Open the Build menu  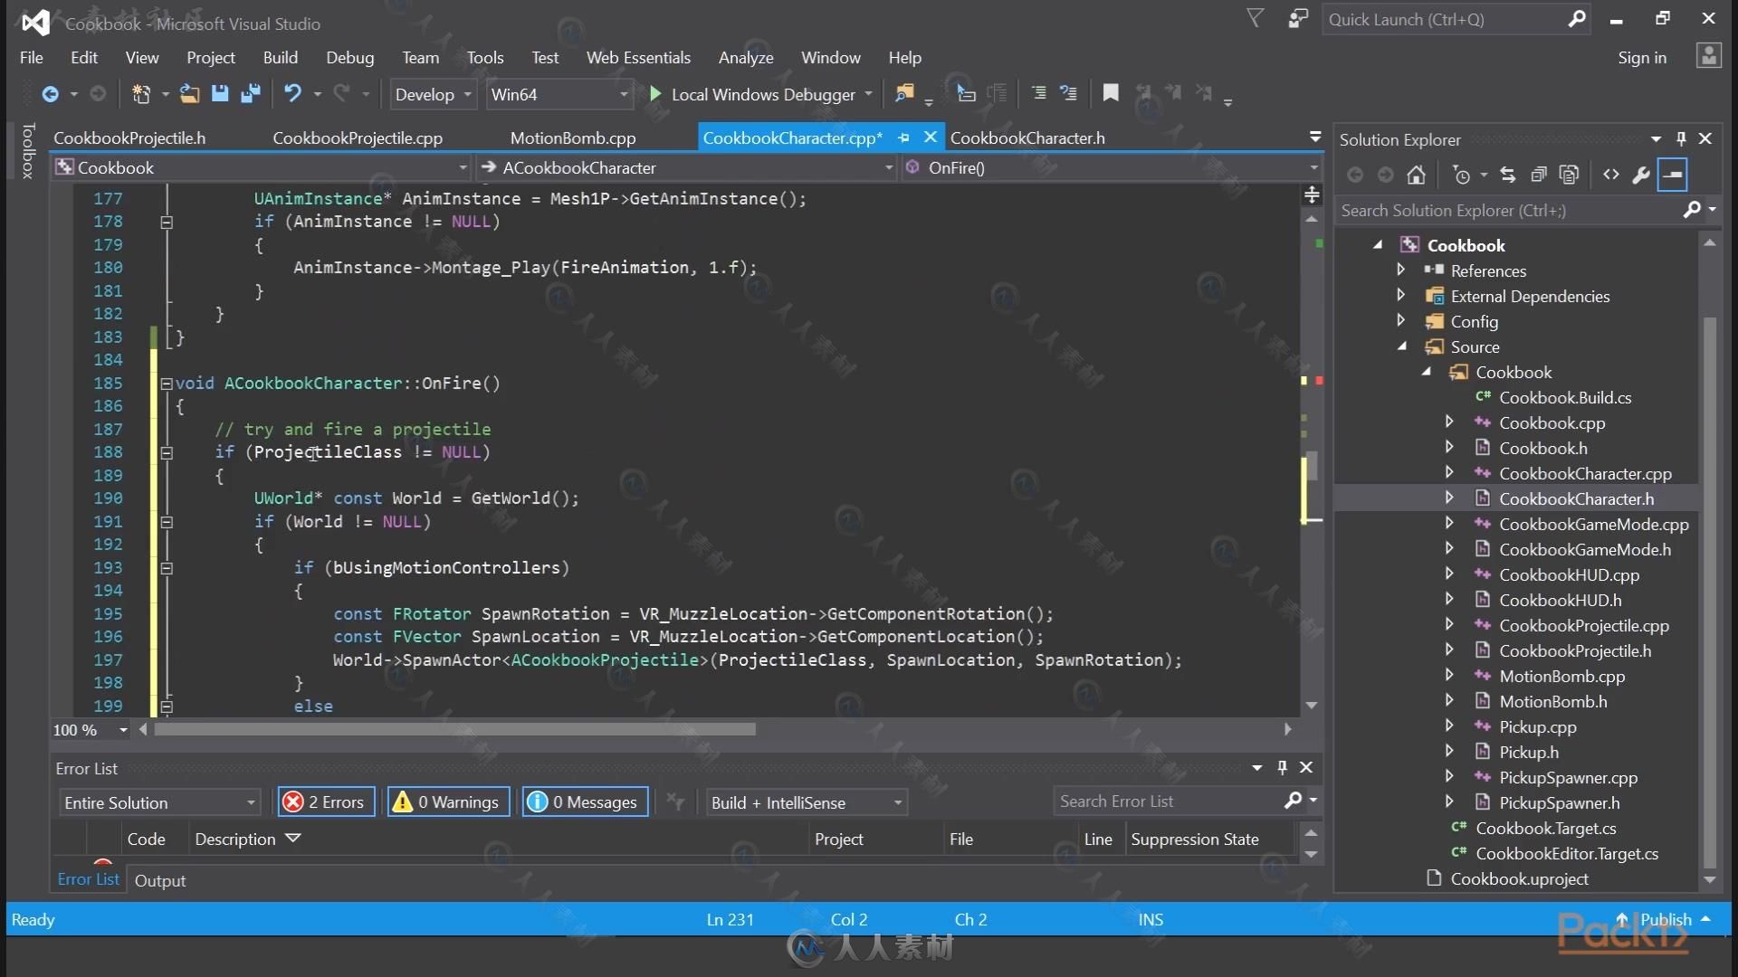tap(281, 56)
